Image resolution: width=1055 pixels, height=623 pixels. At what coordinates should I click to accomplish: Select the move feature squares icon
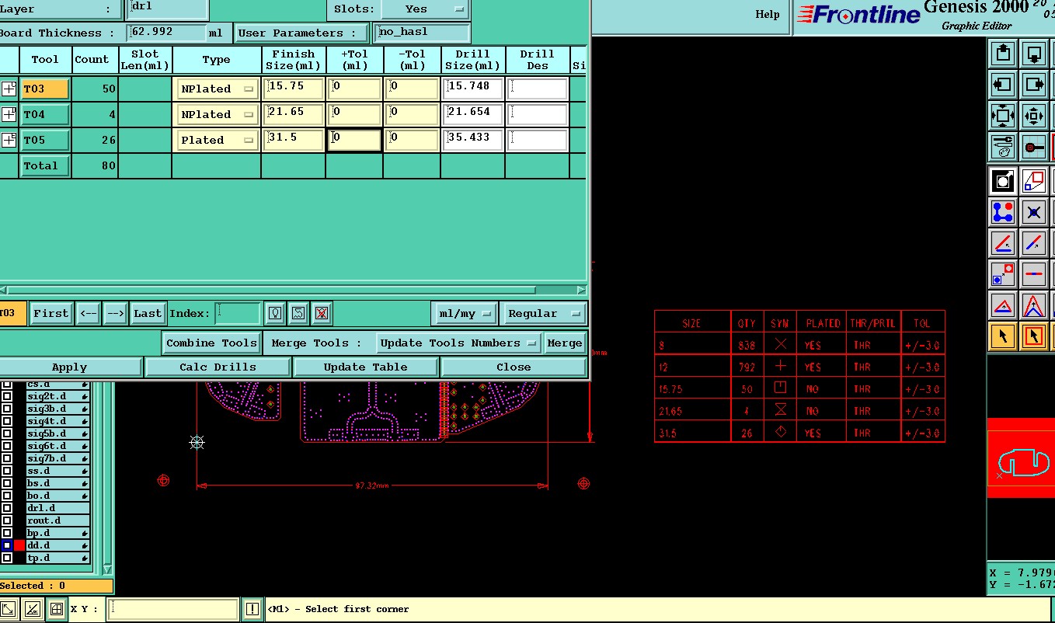pyautogui.click(x=1003, y=273)
